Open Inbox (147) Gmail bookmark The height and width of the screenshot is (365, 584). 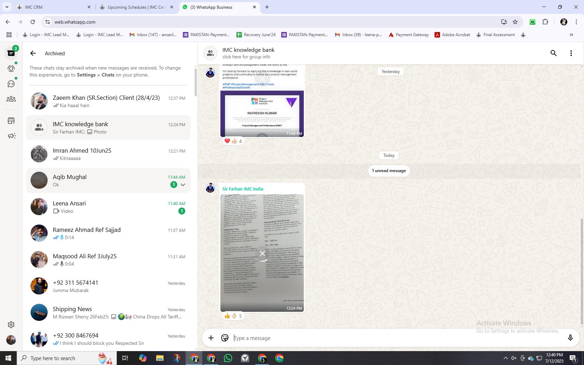tap(153, 35)
